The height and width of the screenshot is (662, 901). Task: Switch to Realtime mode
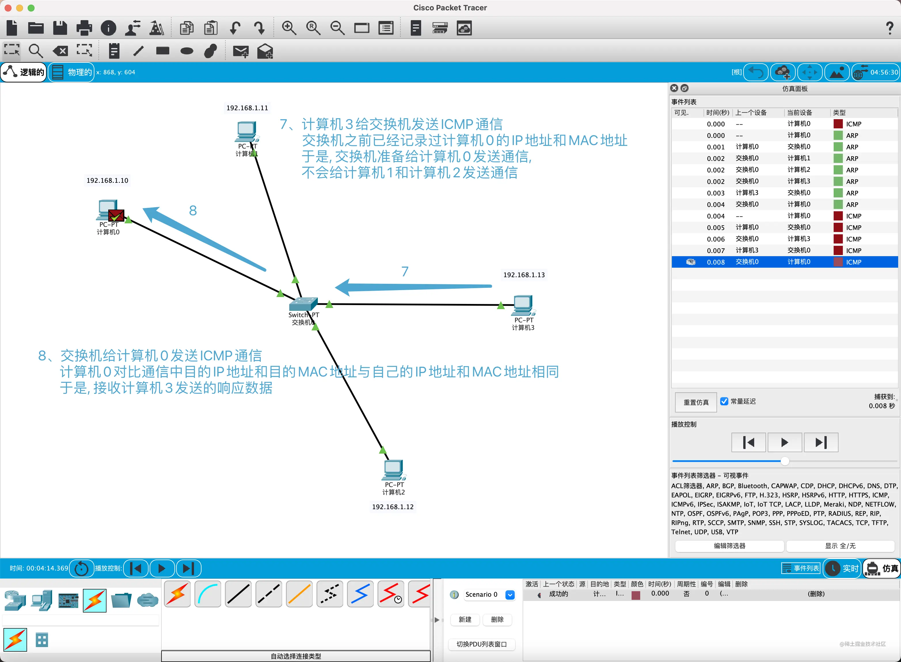[842, 568]
